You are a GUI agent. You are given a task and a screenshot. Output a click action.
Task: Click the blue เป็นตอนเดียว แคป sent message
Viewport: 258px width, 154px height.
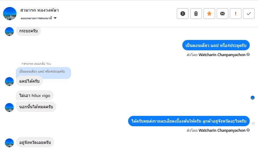point(216,45)
